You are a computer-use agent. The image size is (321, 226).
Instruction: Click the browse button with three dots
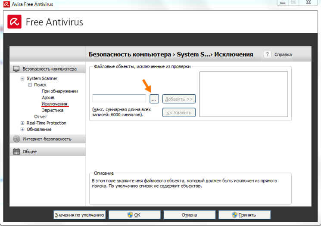[154, 99]
